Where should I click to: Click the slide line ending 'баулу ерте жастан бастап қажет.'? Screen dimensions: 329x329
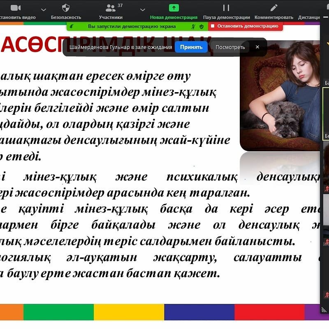(x=114, y=273)
